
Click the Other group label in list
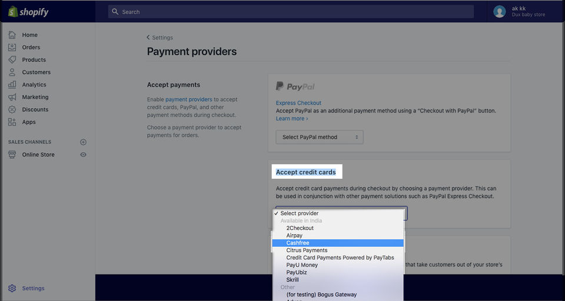point(288,287)
